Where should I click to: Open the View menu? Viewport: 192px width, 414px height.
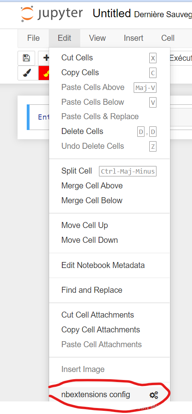tap(97, 38)
